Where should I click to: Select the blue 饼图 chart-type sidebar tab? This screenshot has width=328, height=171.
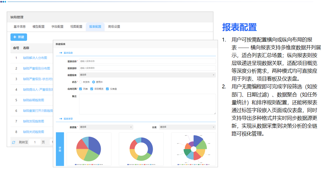click(60, 149)
